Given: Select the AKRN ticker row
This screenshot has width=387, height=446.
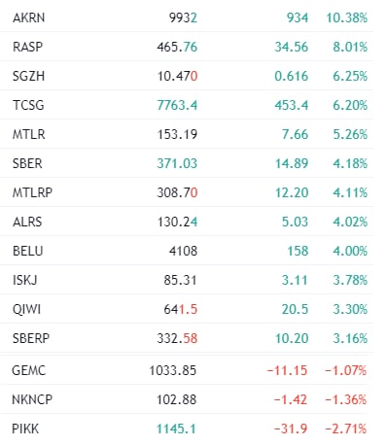Looking at the screenshot, I should (187, 17).
